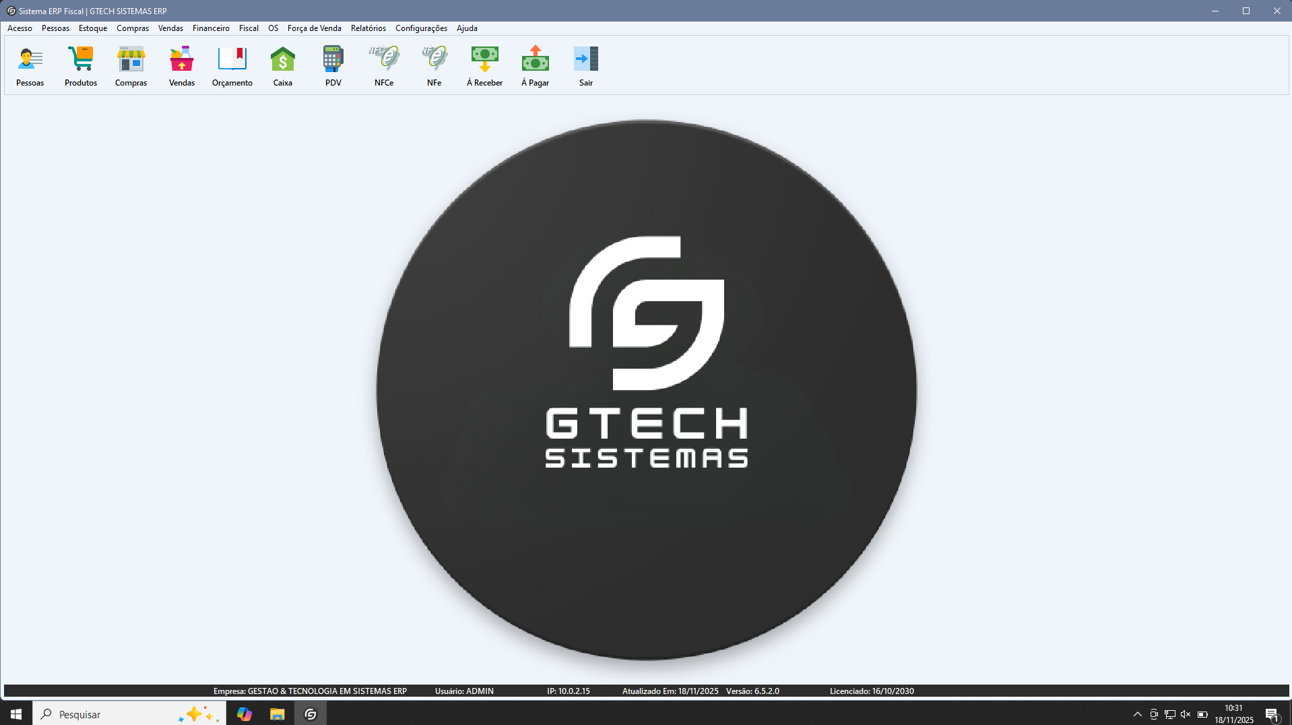Click the Caixa money house icon
The image size is (1292, 725).
(x=282, y=60)
